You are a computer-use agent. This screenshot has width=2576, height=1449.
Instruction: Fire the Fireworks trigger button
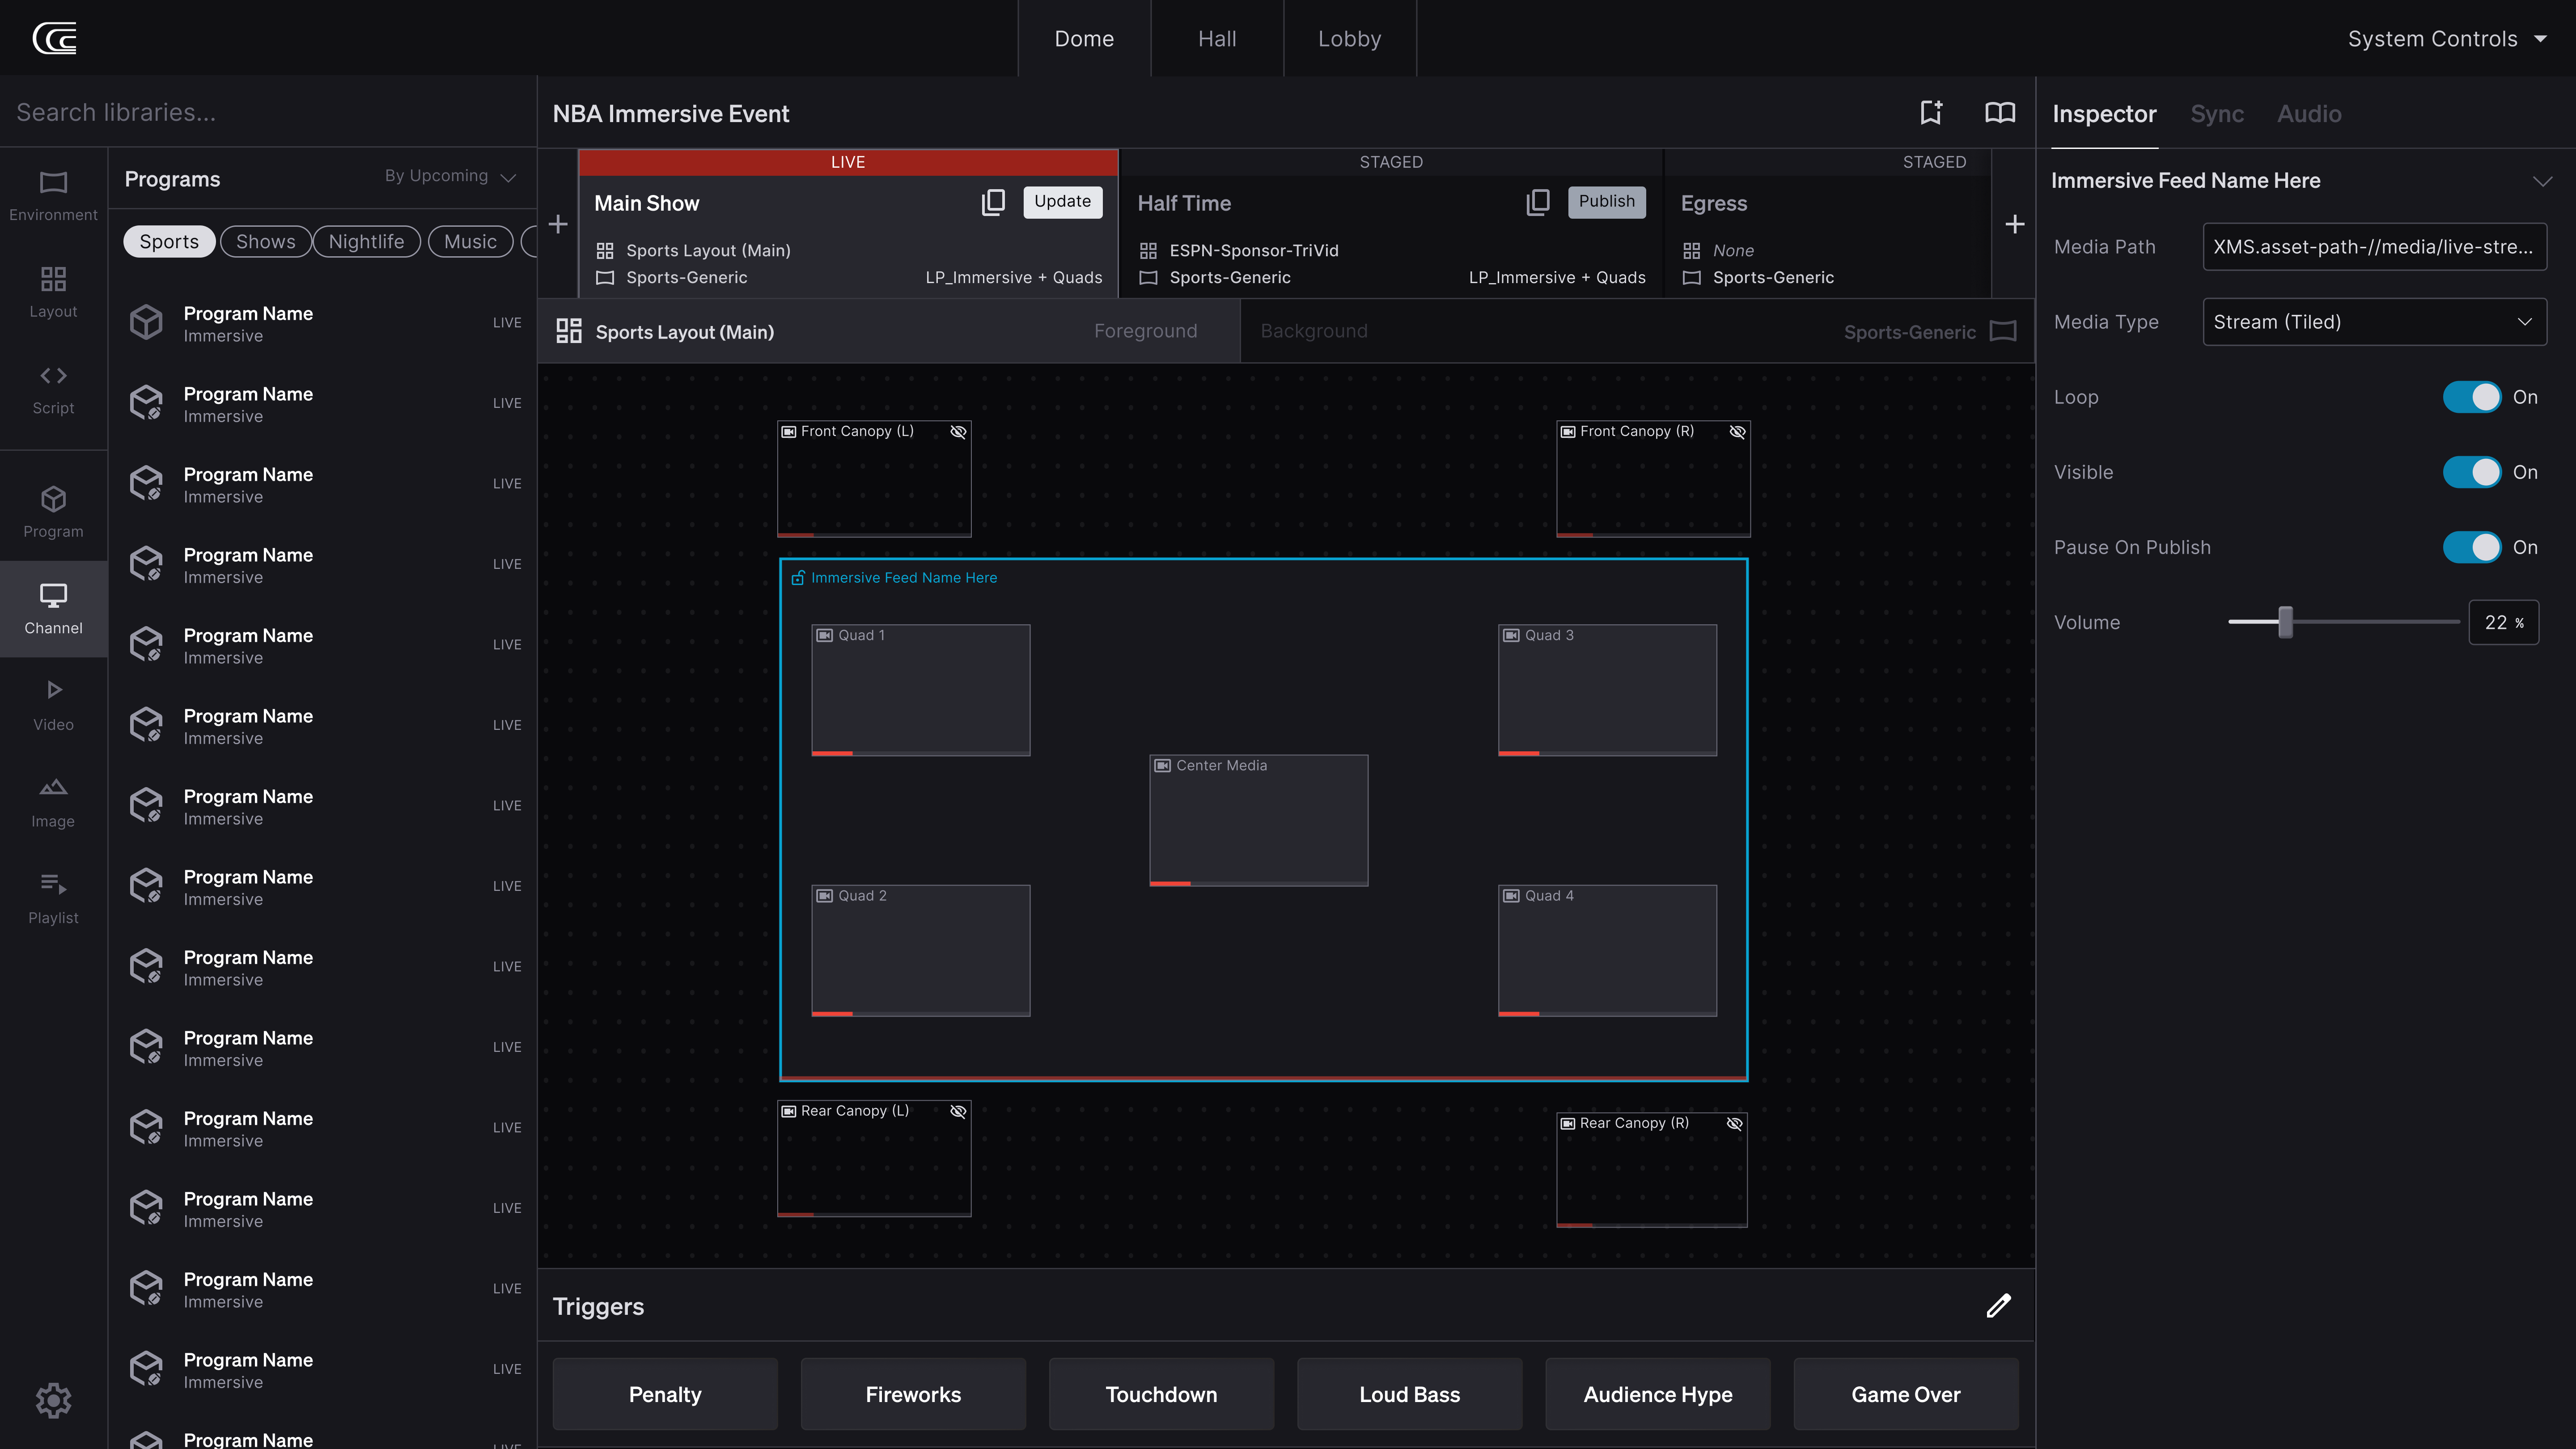coord(912,1394)
